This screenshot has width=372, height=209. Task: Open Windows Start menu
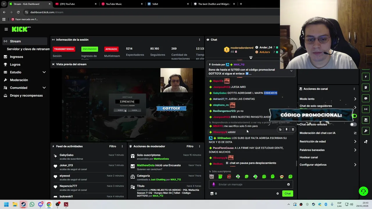[x=6, y=204]
